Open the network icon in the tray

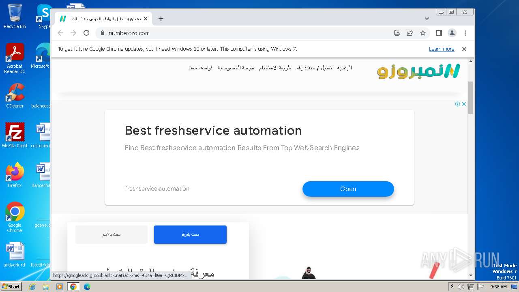click(470, 287)
